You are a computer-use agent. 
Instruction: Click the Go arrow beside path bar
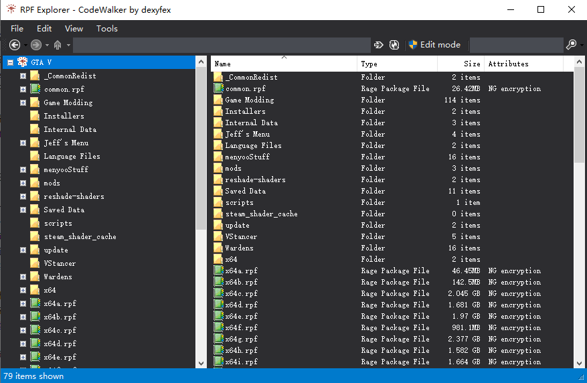click(x=379, y=45)
